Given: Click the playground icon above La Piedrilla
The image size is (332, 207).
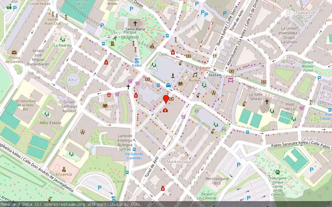Looking at the screenshot, I should point(63,40).
